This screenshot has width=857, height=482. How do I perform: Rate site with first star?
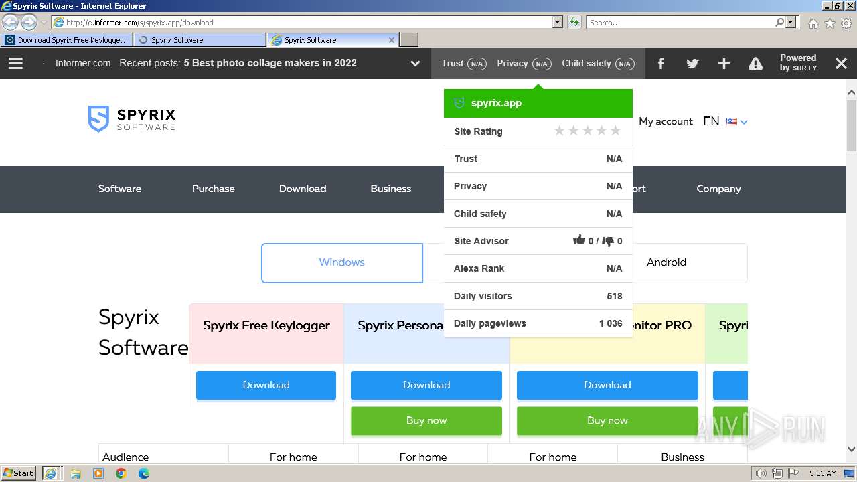click(560, 131)
